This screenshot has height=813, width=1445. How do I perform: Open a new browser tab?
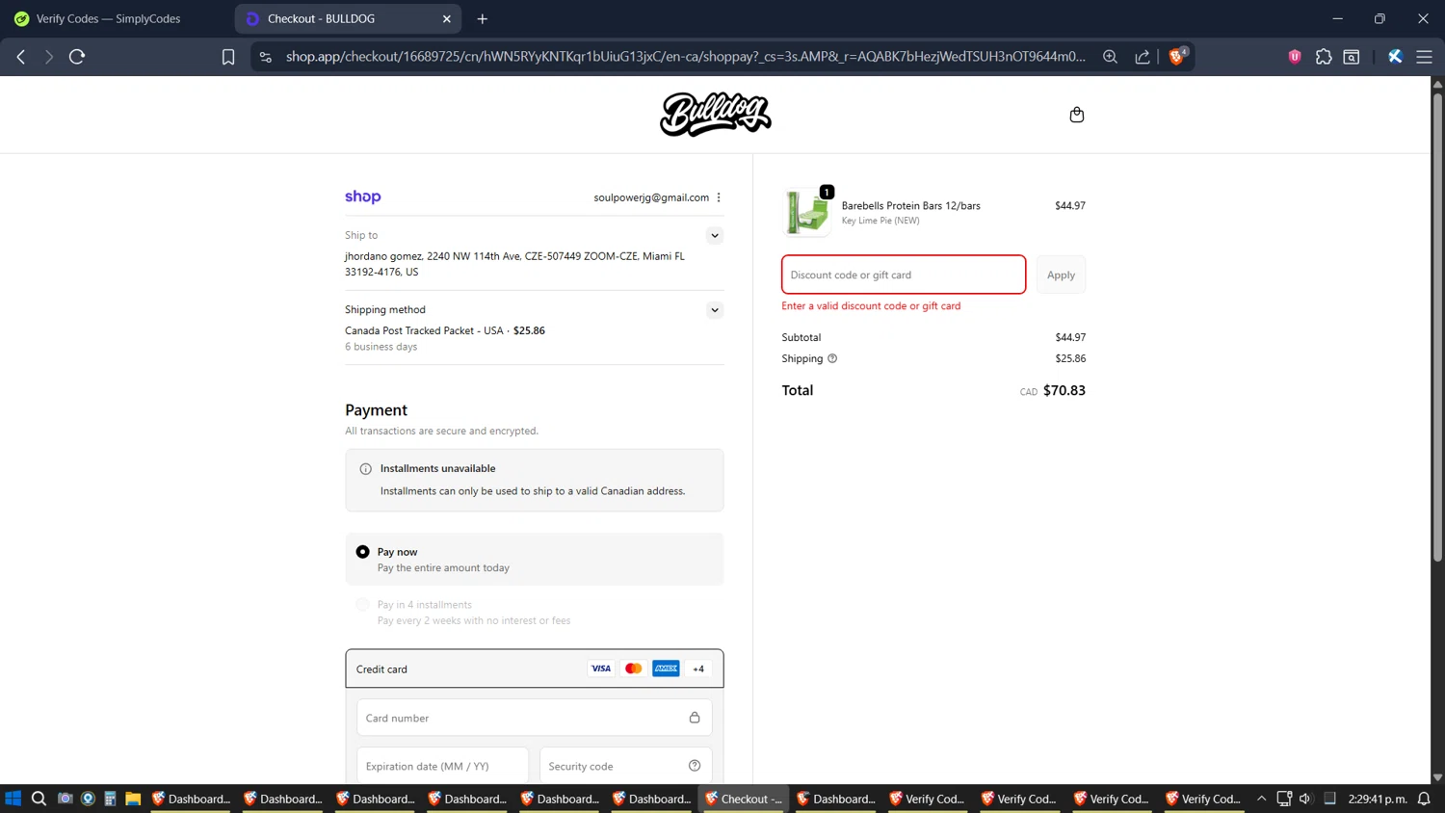click(483, 18)
